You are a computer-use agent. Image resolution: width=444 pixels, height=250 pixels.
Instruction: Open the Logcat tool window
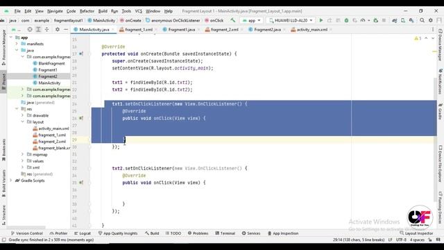[x=83, y=233]
